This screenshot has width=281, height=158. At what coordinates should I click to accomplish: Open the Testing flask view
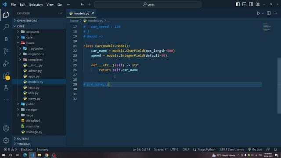[x=6, y=88]
